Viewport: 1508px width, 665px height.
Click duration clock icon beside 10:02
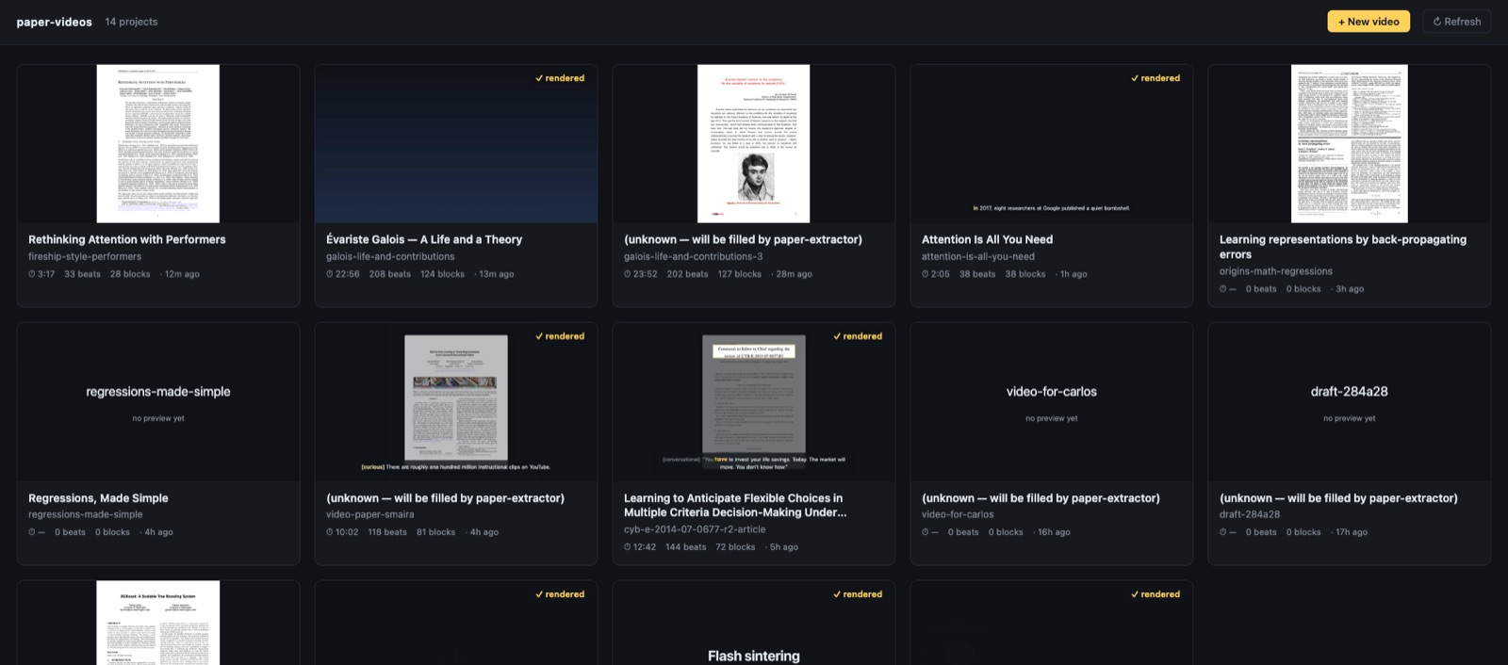pos(330,532)
